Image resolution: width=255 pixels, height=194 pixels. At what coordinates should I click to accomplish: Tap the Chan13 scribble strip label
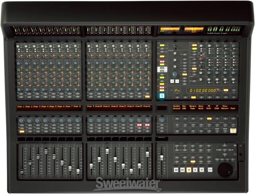pos(123,106)
